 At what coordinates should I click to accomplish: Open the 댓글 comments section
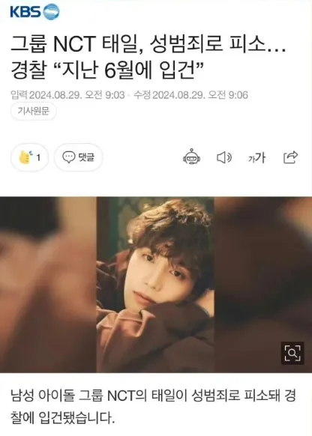click(79, 157)
